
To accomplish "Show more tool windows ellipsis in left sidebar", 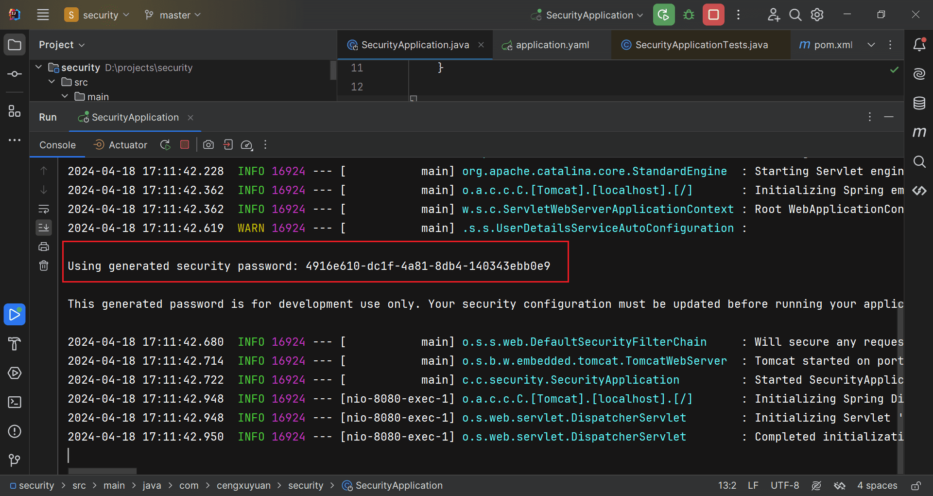I will tap(15, 140).
